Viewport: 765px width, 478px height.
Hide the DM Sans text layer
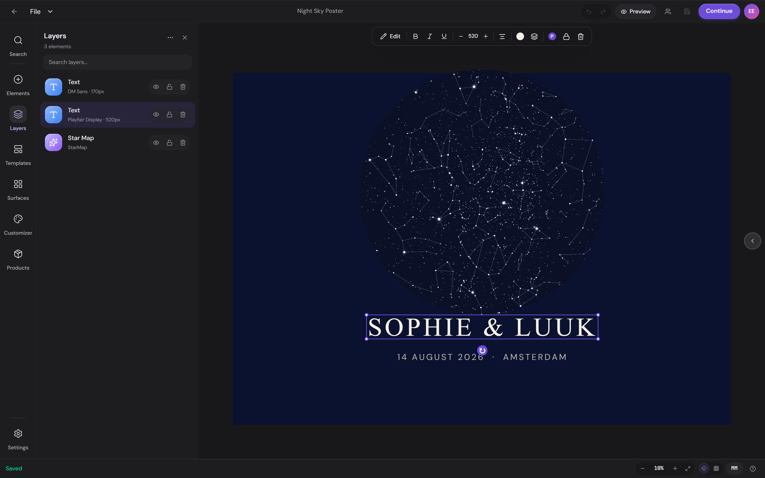(x=156, y=87)
